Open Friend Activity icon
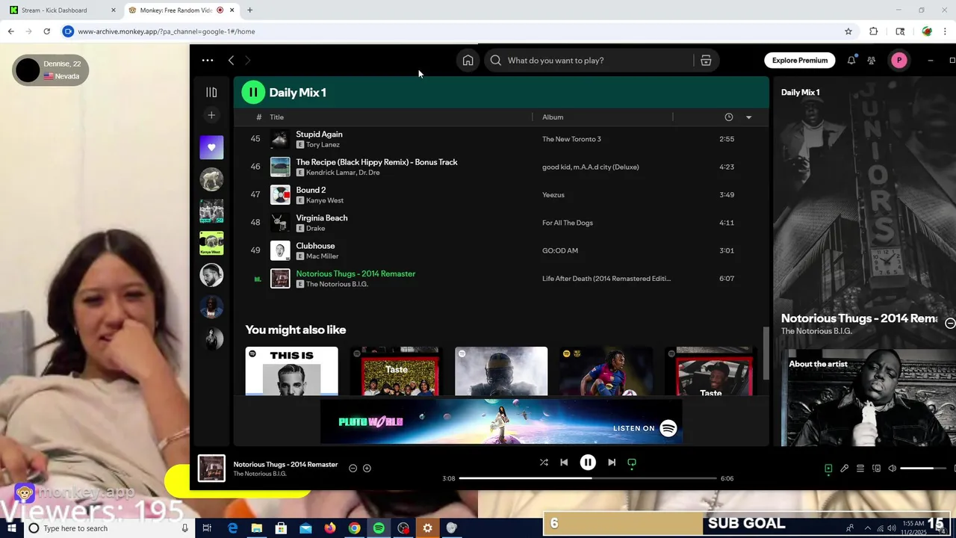This screenshot has width=956, height=538. click(872, 61)
